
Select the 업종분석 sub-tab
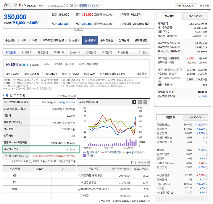pyautogui.click(x=91, y=52)
